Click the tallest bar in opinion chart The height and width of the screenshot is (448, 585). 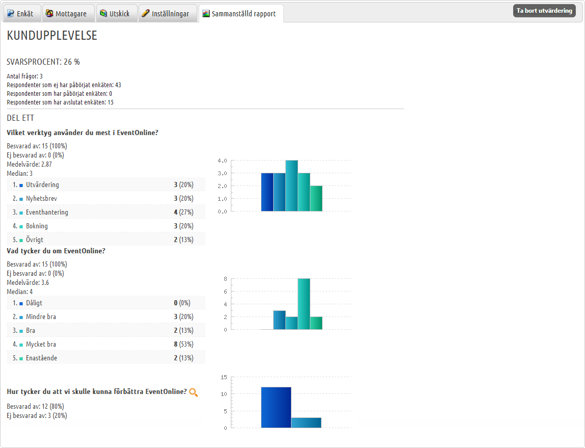[x=304, y=304]
